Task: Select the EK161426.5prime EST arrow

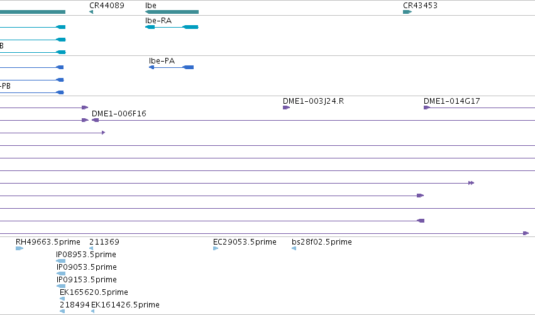Action: point(92,311)
